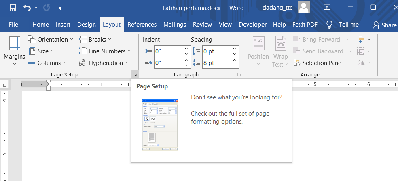
Task: Open the Mailings tab
Action: click(175, 25)
